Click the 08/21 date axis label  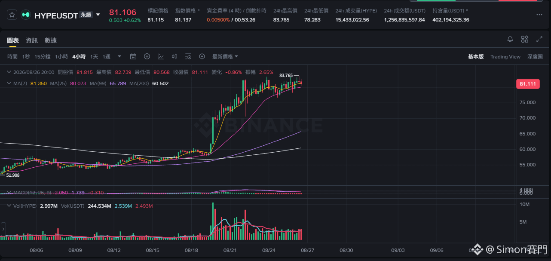coord(230,250)
